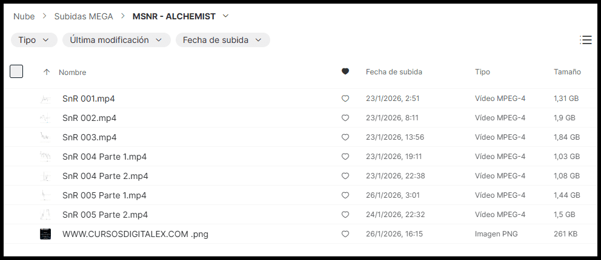Expand the MSNR - ALCHEMIST folder menu
The width and height of the screenshot is (601, 260).
pyautogui.click(x=226, y=16)
